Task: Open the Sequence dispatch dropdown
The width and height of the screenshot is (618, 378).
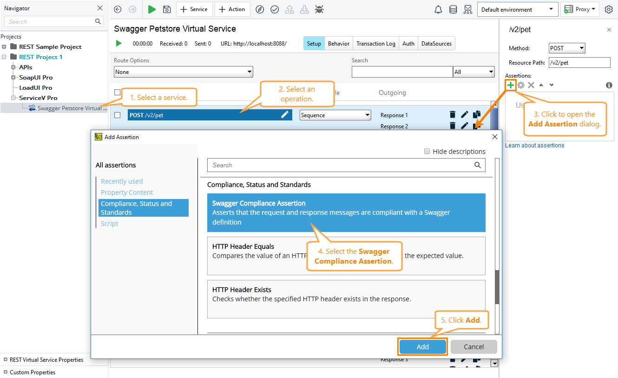Action: point(335,115)
